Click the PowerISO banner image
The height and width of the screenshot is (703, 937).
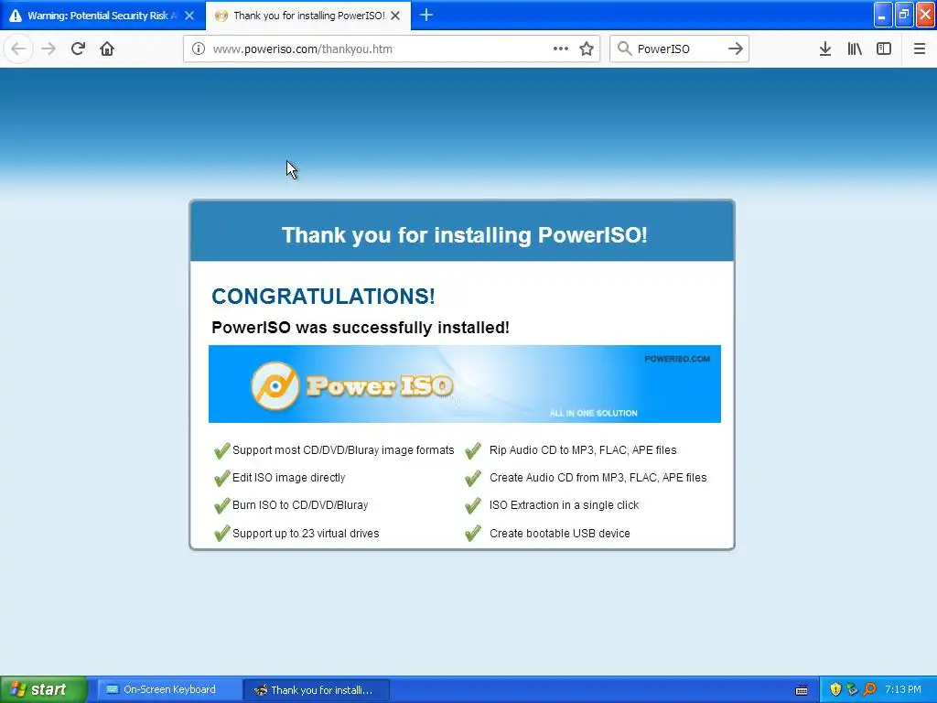[464, 384]
